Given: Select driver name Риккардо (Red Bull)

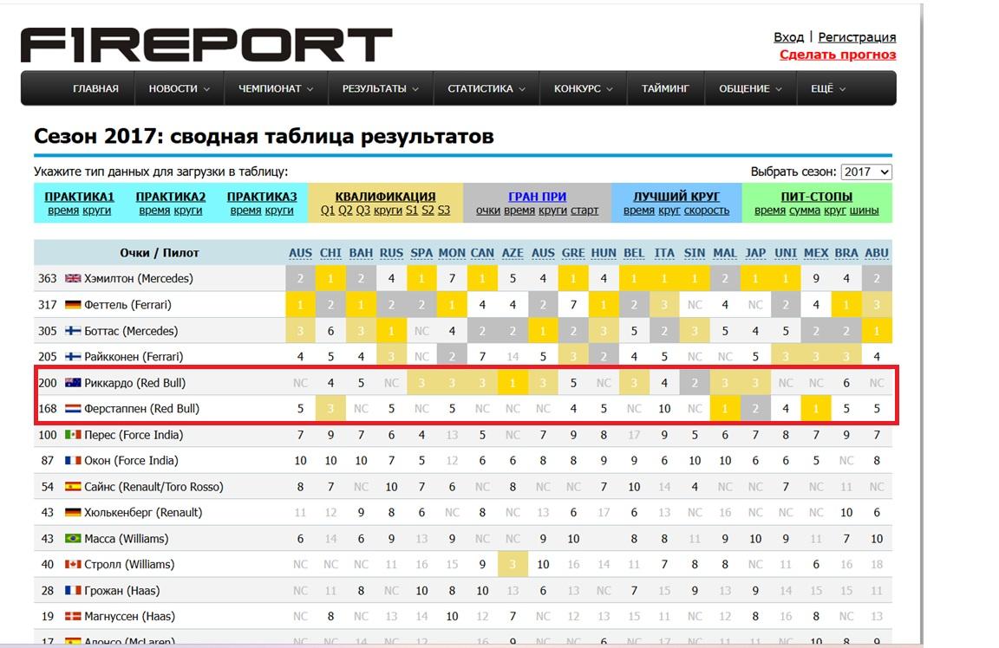Looking at the screenshot, I should (x=135, y=383).
